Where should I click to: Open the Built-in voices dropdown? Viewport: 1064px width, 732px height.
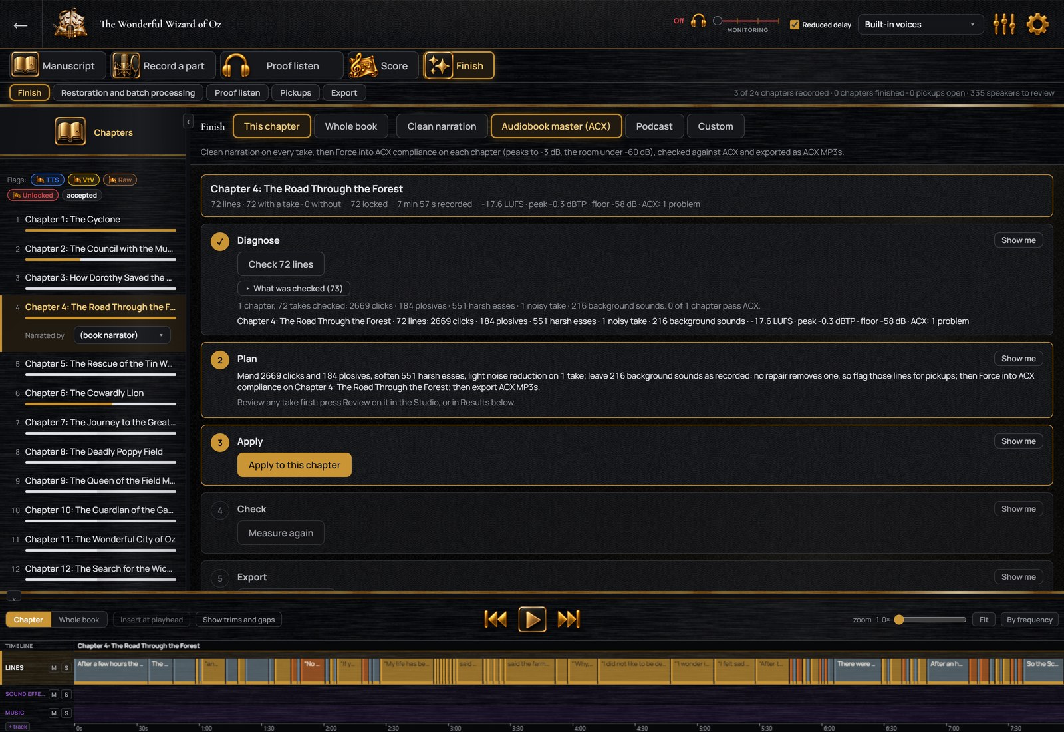point(920,25)
